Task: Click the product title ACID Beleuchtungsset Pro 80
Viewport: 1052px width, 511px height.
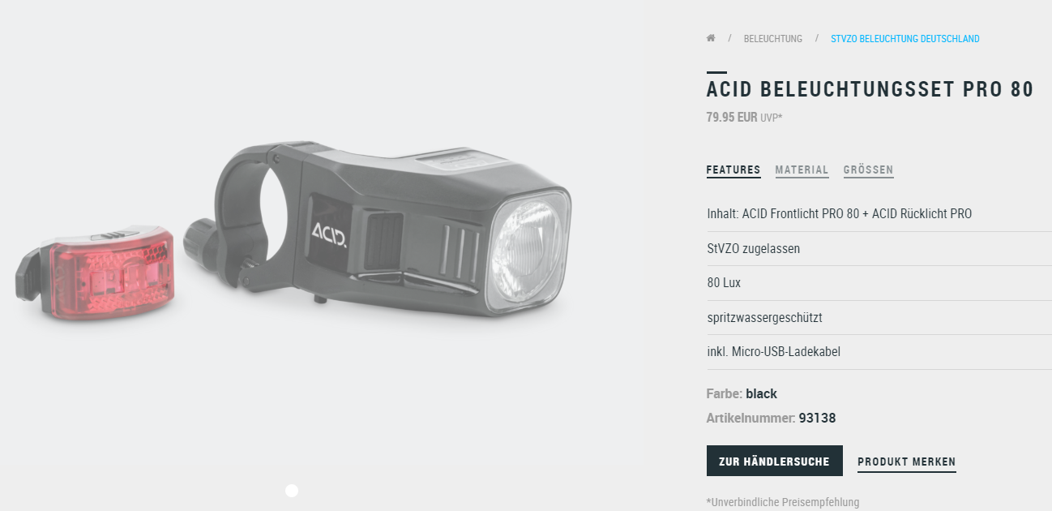Action: point(870,89)
